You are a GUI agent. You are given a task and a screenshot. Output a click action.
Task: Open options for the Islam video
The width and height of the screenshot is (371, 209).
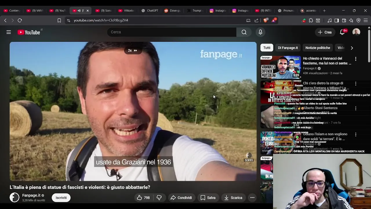click(x=356, y=135)
